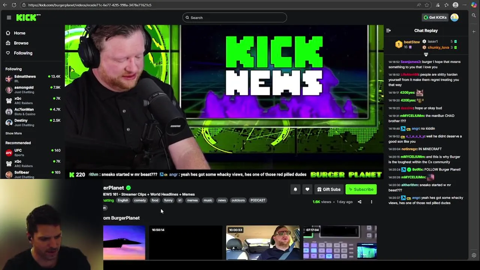Viewport: 480px width, 270px height.
Task: Open the music media control icon
Action: (438, 5)
